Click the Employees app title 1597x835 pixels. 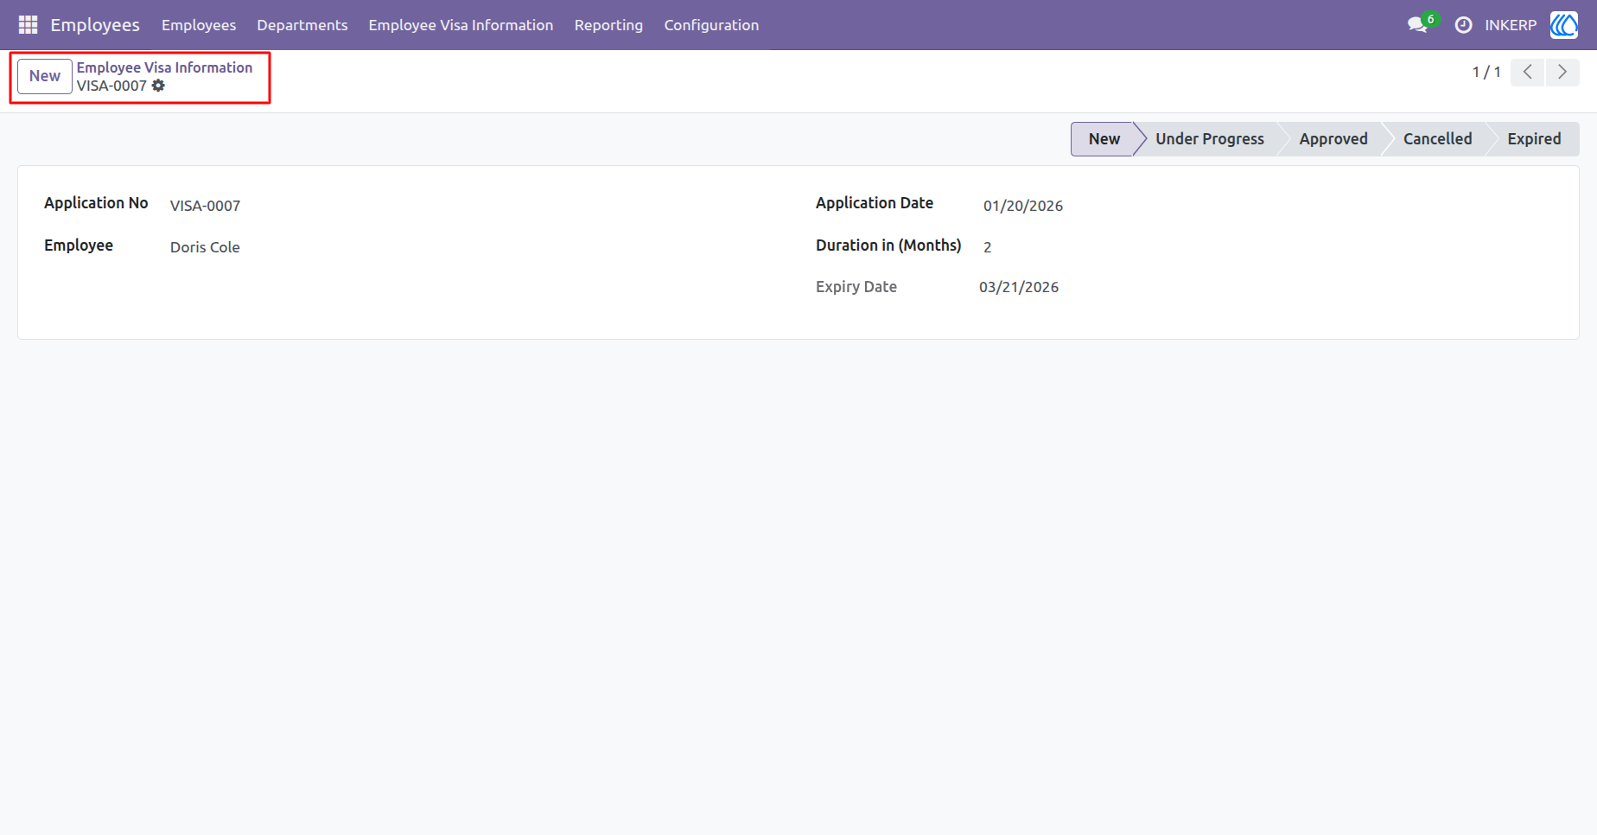tap(95, 25)
